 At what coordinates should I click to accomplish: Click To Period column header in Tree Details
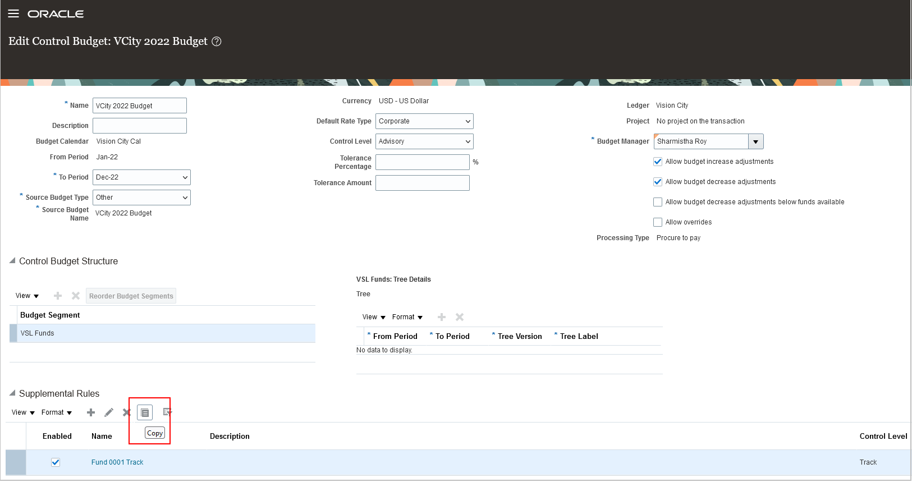pos(452,337)
